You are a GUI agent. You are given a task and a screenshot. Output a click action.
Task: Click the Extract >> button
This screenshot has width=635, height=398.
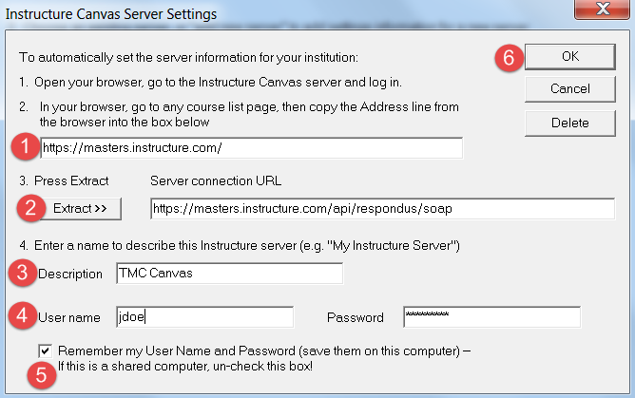(x=80, y=209)
